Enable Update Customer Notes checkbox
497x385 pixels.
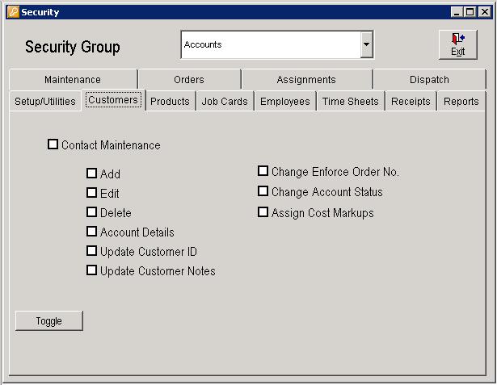coord(91,270)
